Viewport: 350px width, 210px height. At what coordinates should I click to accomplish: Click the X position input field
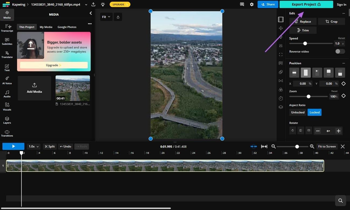pyautogui.click(x=302, y=84)
